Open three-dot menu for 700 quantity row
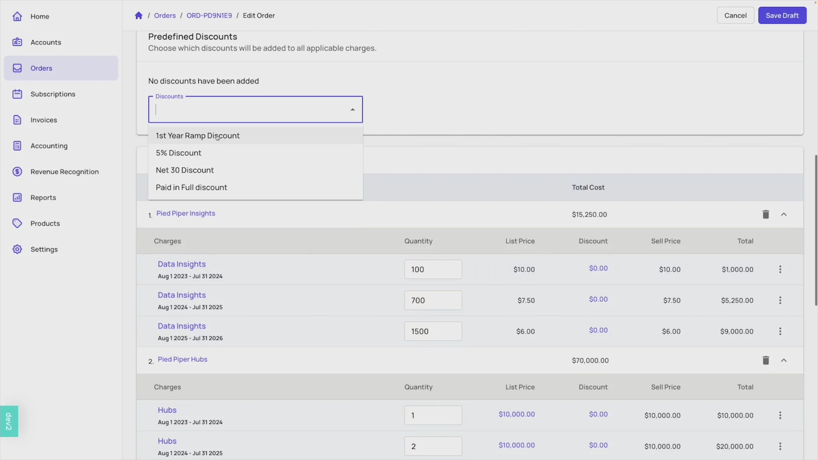Viewport: 818px width, 460px height. pos(780,300)
